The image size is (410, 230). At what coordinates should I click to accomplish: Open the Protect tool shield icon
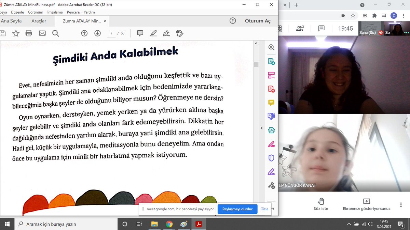[271, 157]
